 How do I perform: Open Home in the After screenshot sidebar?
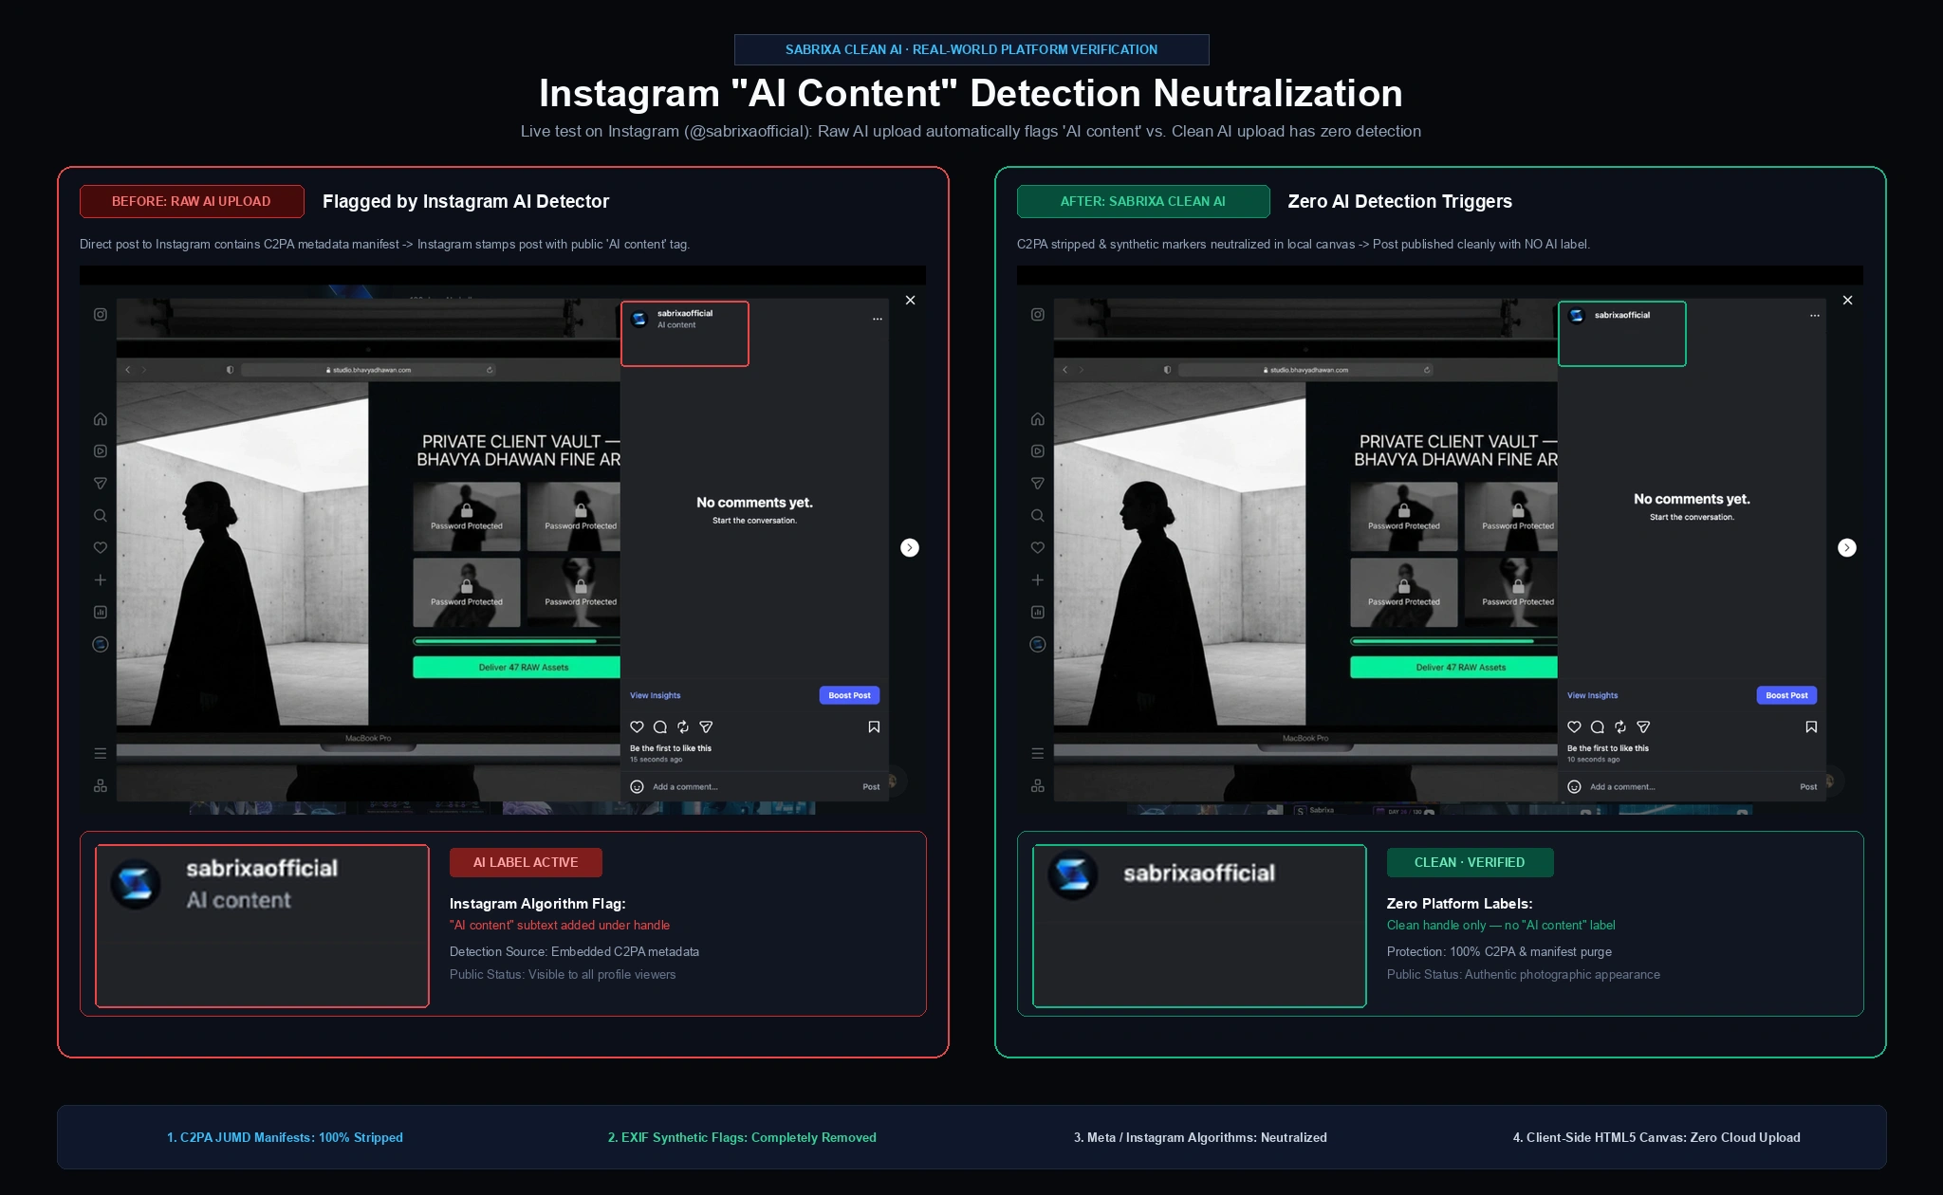pos(1038,419)
